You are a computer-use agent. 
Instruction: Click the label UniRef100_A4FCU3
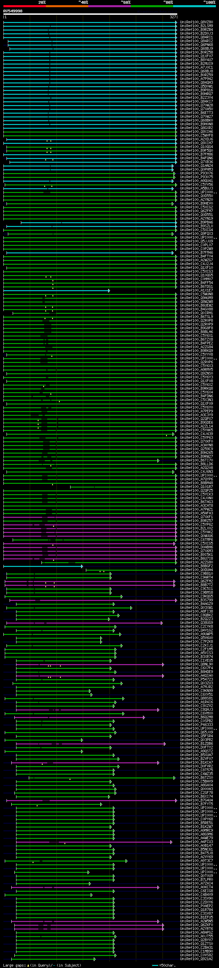click(x=196, y=842)
